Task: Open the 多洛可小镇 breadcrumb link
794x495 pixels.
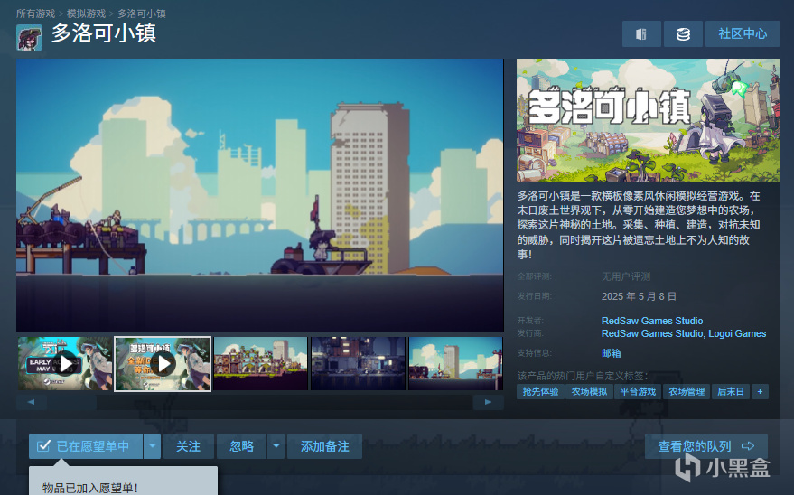Action: tap(142, 14)
